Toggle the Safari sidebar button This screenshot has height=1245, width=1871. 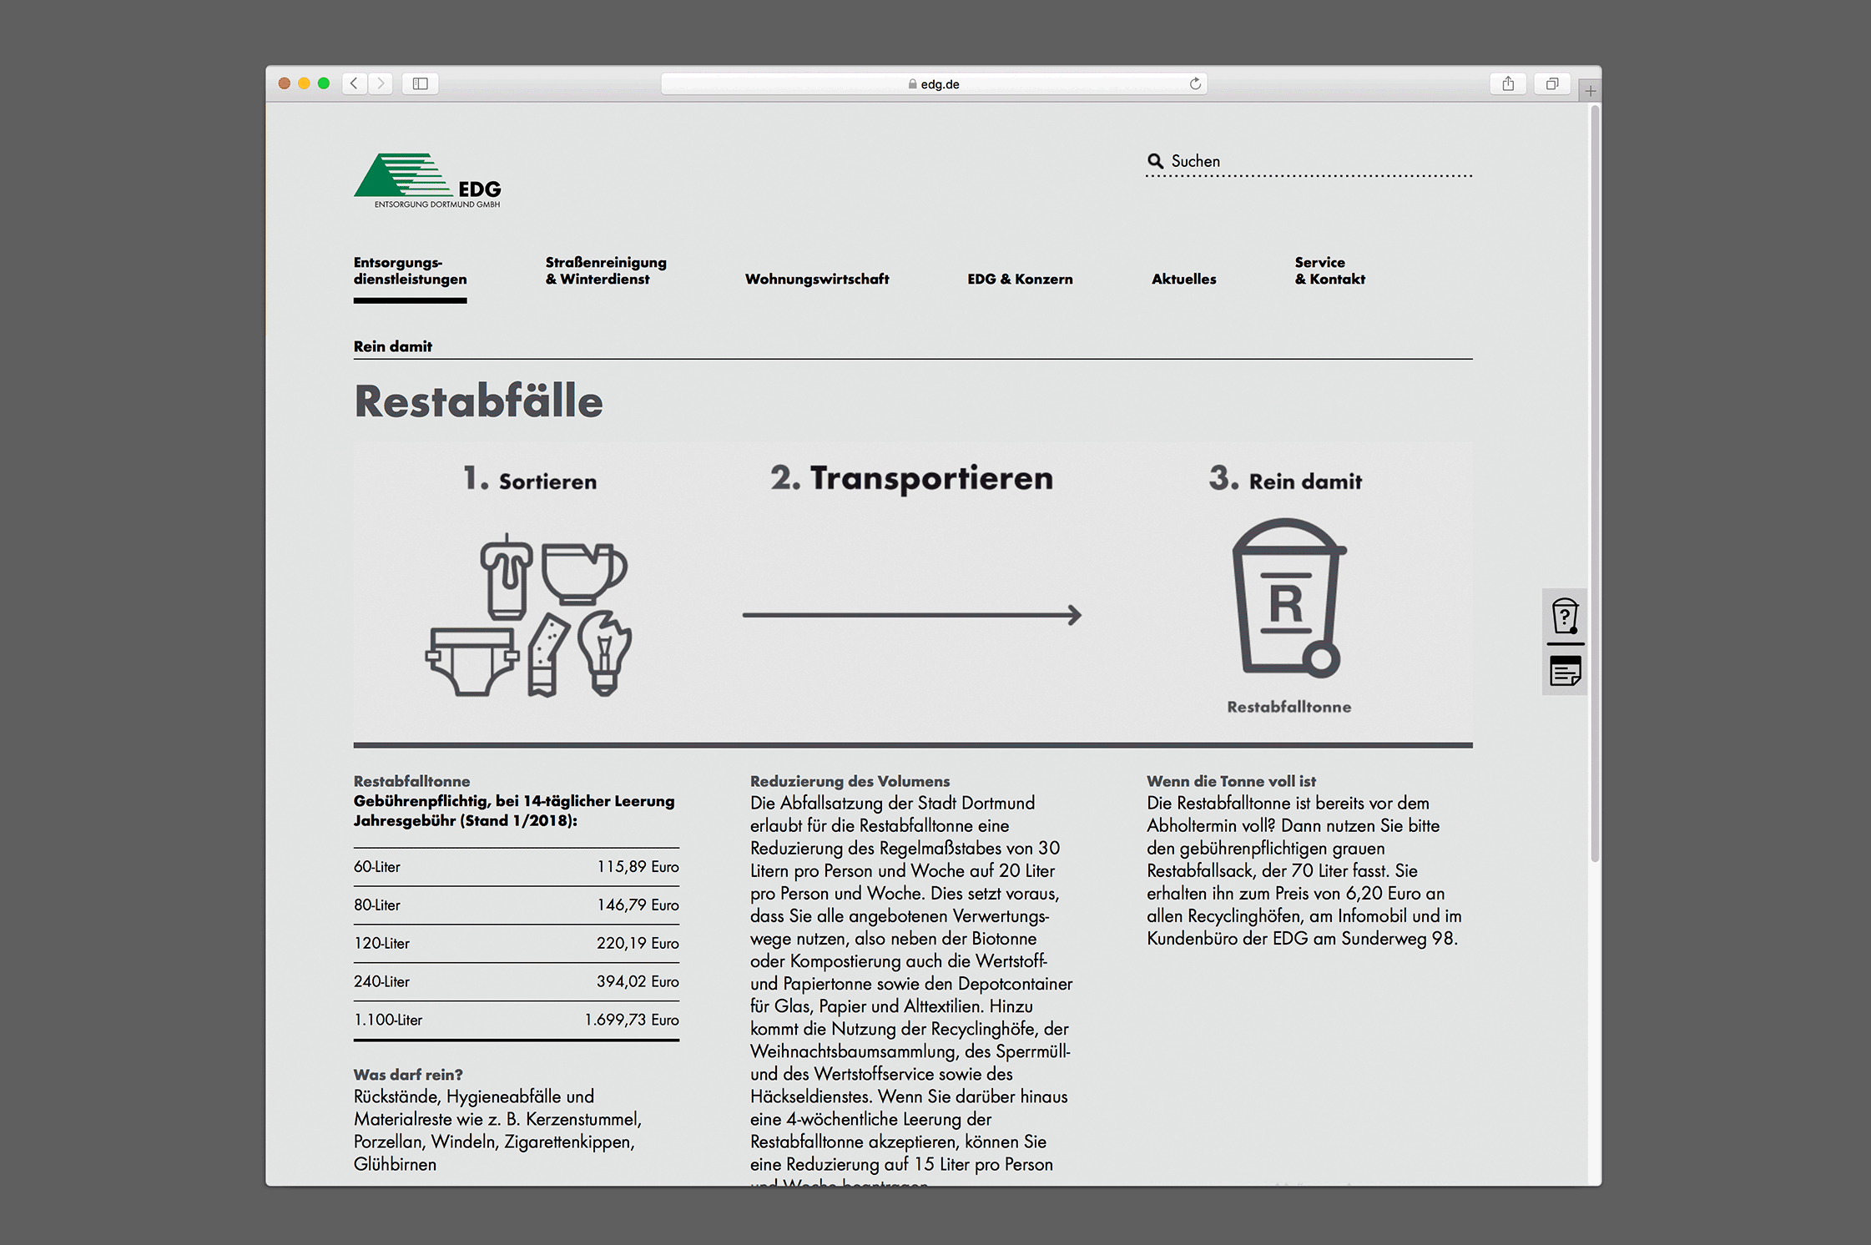(421, 83)
